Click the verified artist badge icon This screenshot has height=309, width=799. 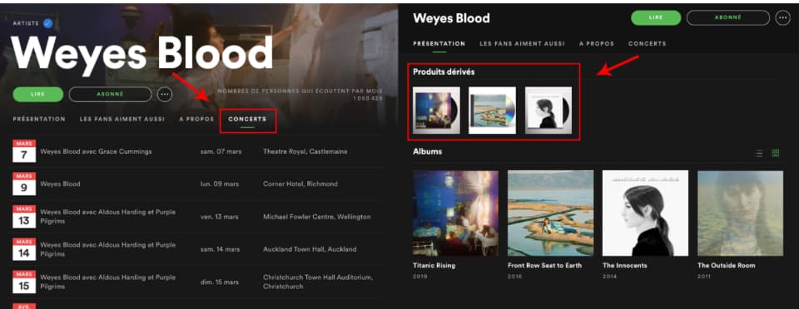[x=48, y=23]
